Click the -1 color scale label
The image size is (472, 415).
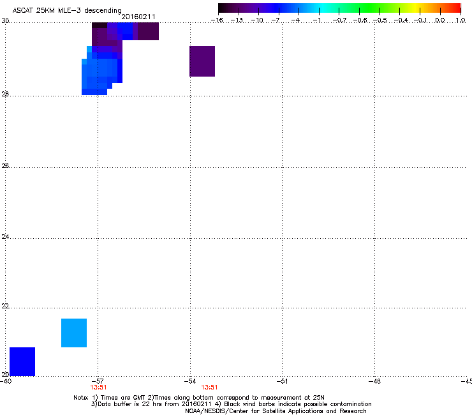coord(316,20)
